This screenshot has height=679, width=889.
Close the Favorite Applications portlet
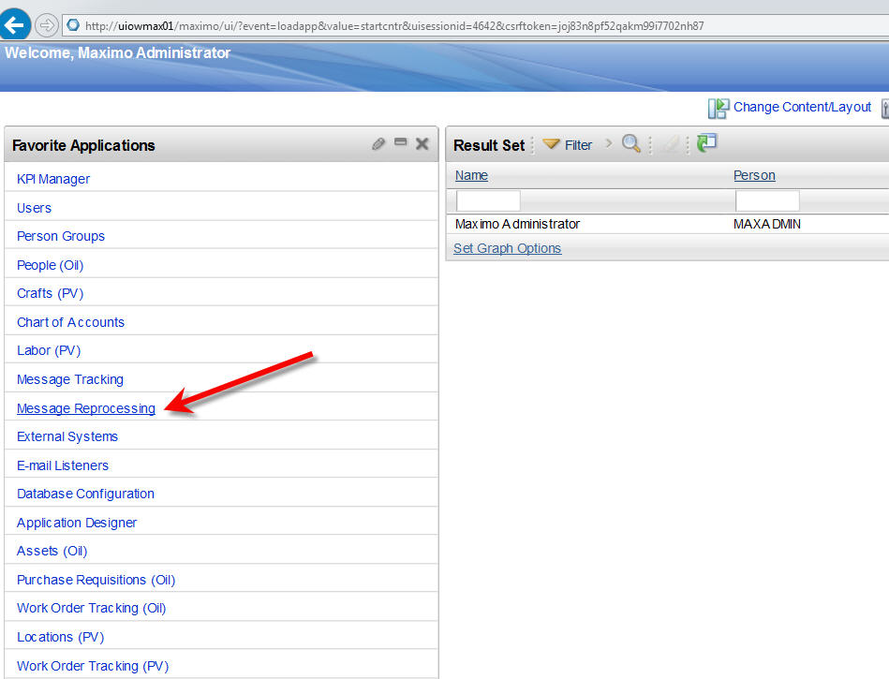(x=421, y=143)
